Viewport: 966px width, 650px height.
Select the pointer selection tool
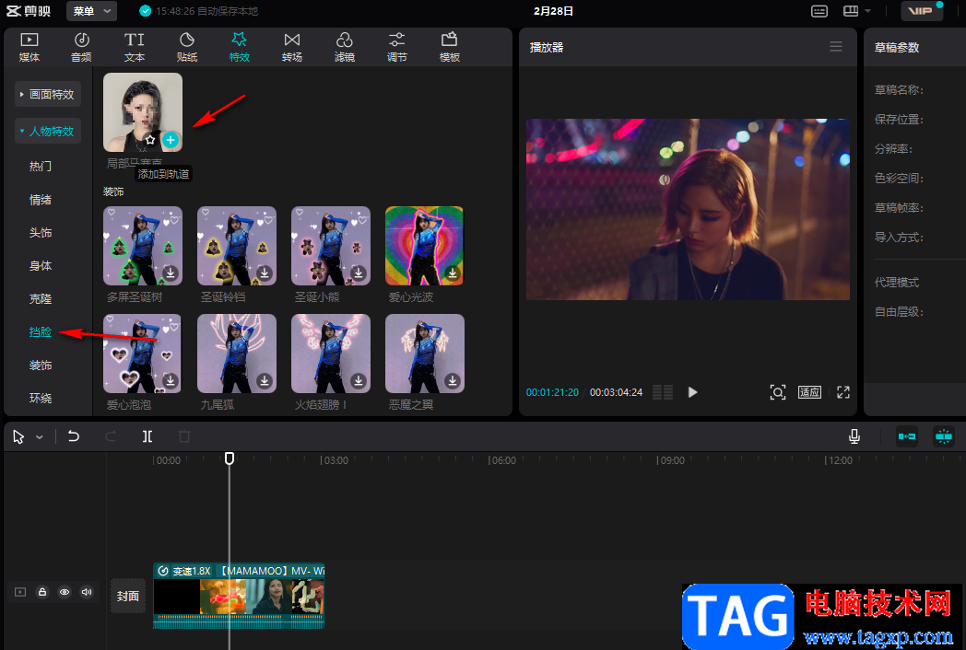(x=18, y=437)
